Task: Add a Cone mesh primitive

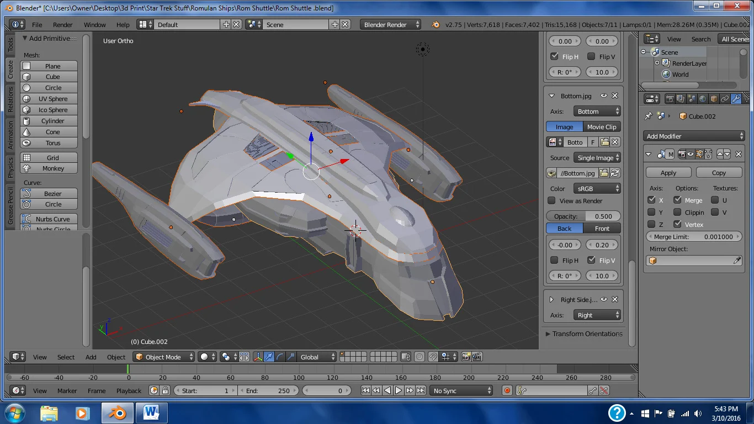Action: click(49, 132)
